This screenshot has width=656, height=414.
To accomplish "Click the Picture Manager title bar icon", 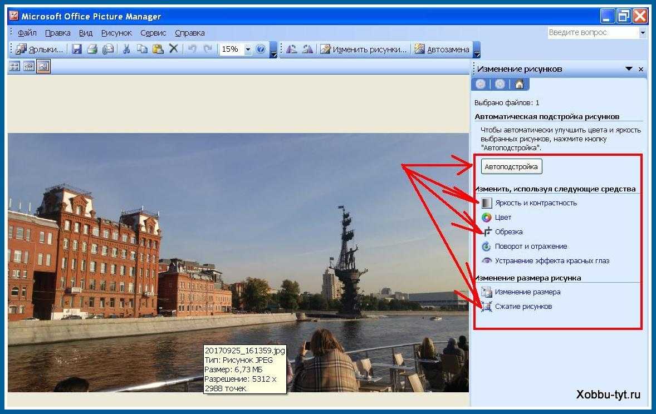I will pyautogui.click(x=14, y=16).
